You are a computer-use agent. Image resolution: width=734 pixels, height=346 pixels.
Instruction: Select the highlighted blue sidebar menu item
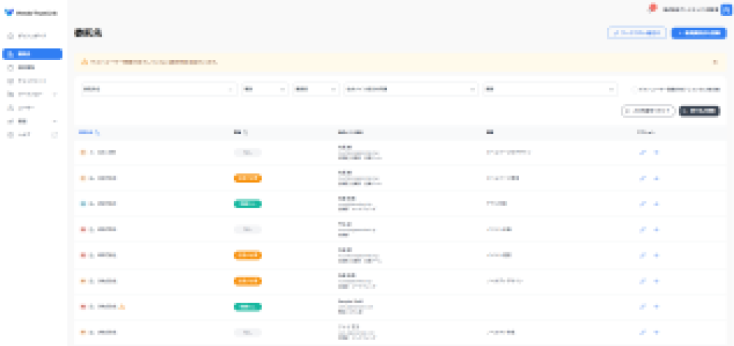point(32,54)
